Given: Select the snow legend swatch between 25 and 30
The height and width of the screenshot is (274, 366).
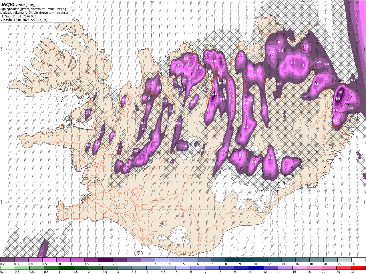Looking at the screenshot, I should pyautogui.click(x=345, y=260).
